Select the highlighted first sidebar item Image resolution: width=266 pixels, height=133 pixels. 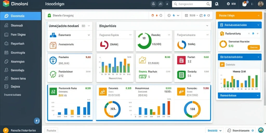[x=21, y=16]
